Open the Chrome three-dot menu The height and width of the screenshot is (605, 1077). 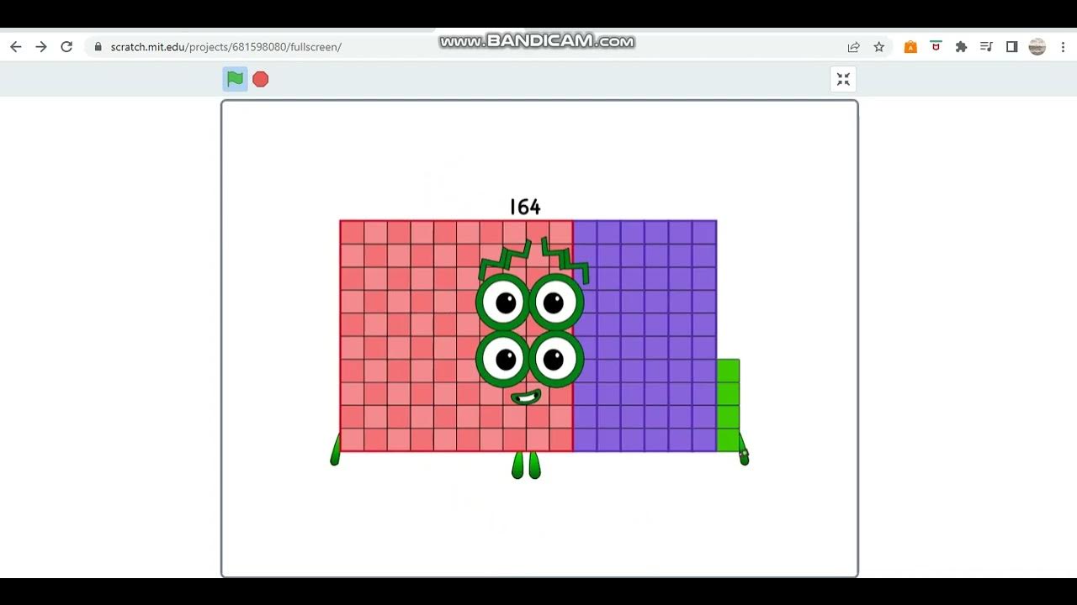(1063, 47)
